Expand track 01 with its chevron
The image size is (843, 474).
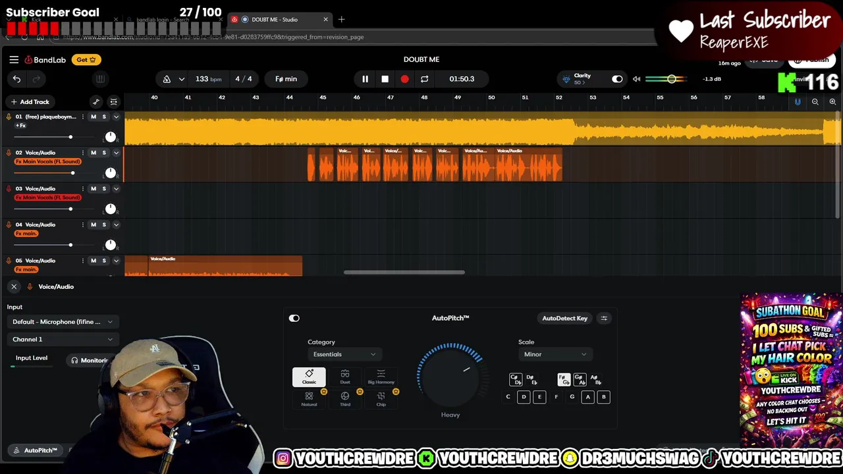click(x=116, y=117)
